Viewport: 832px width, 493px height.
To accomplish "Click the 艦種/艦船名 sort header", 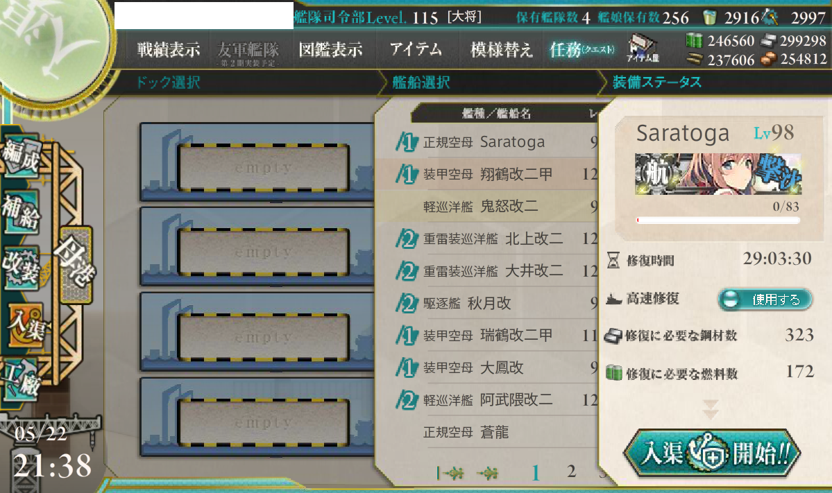I will (495, 113).
